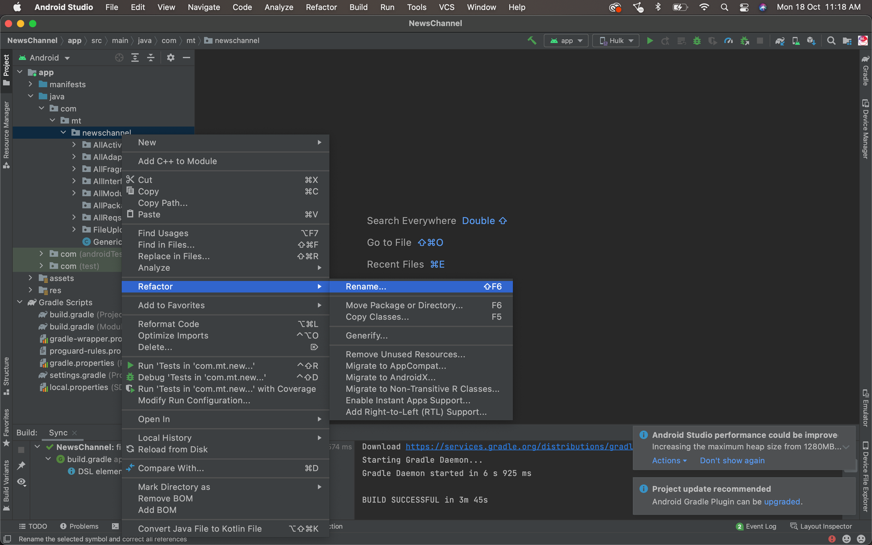
Task: Click Select Opened File target icon
Action: click(119, 58)
